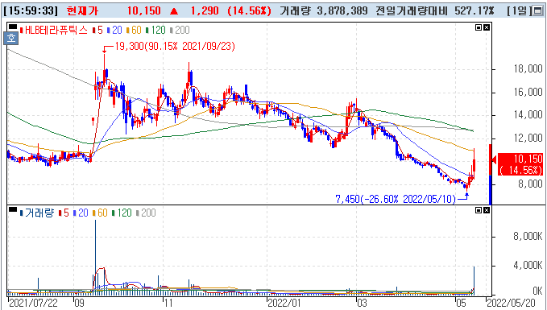Maximize the price chart pane
The image size is (547, 310).
tap(479, 27)
